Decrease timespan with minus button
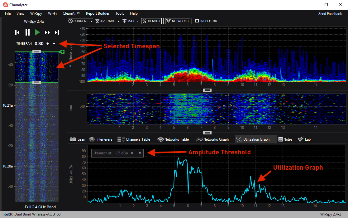348x218 pixels. pos(54,44)
